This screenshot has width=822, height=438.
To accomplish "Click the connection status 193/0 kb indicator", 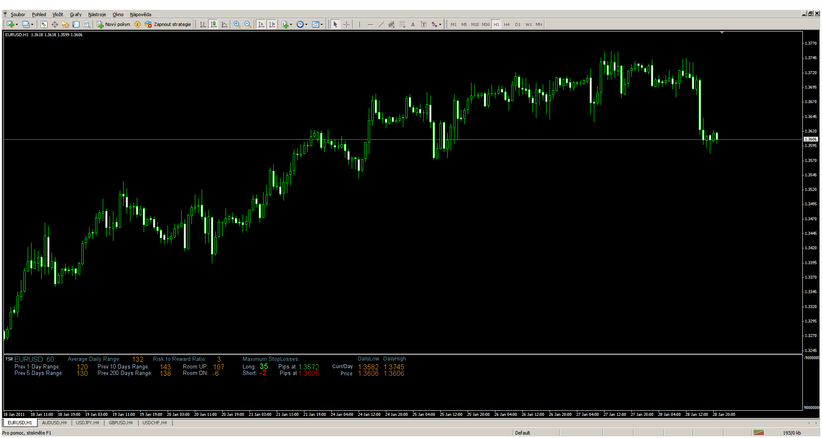I will point(792,433).
